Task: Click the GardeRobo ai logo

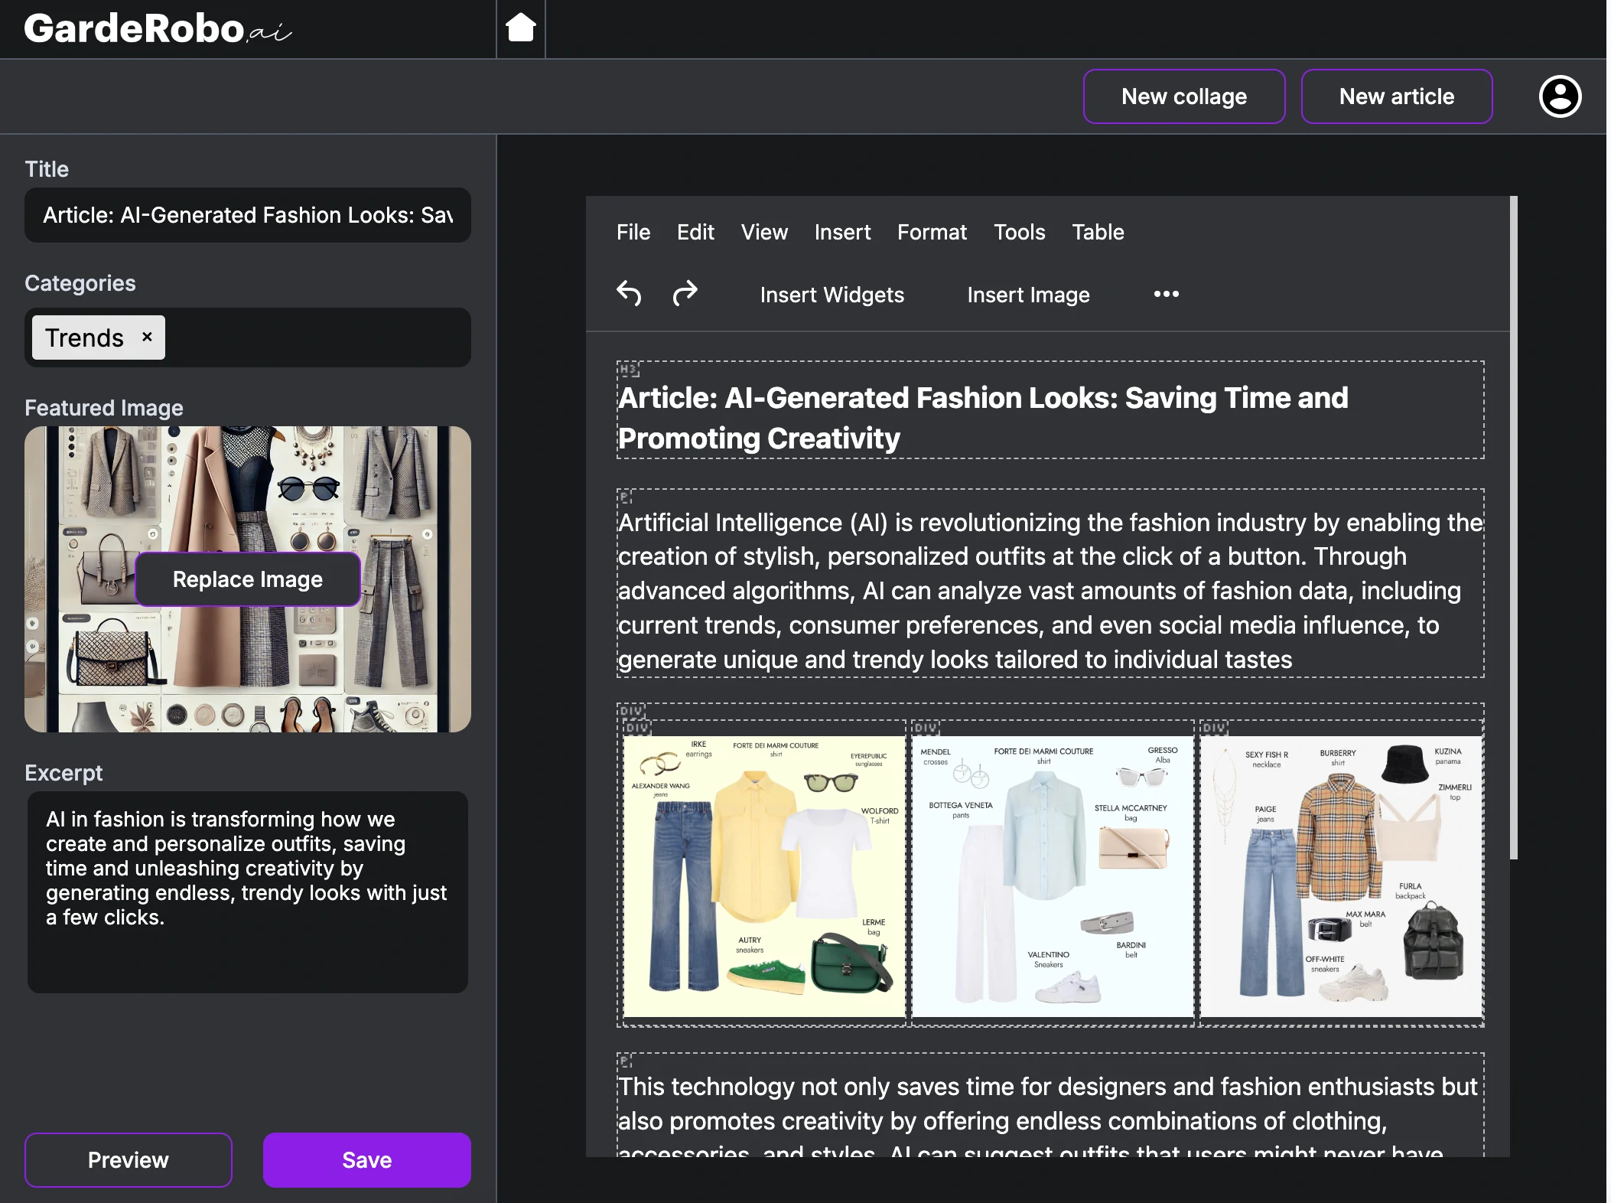Action: pyautogui.click(x=158, y=28)
